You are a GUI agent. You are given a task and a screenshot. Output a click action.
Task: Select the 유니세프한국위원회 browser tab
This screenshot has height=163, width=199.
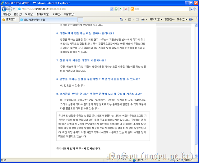coord(34,20)
